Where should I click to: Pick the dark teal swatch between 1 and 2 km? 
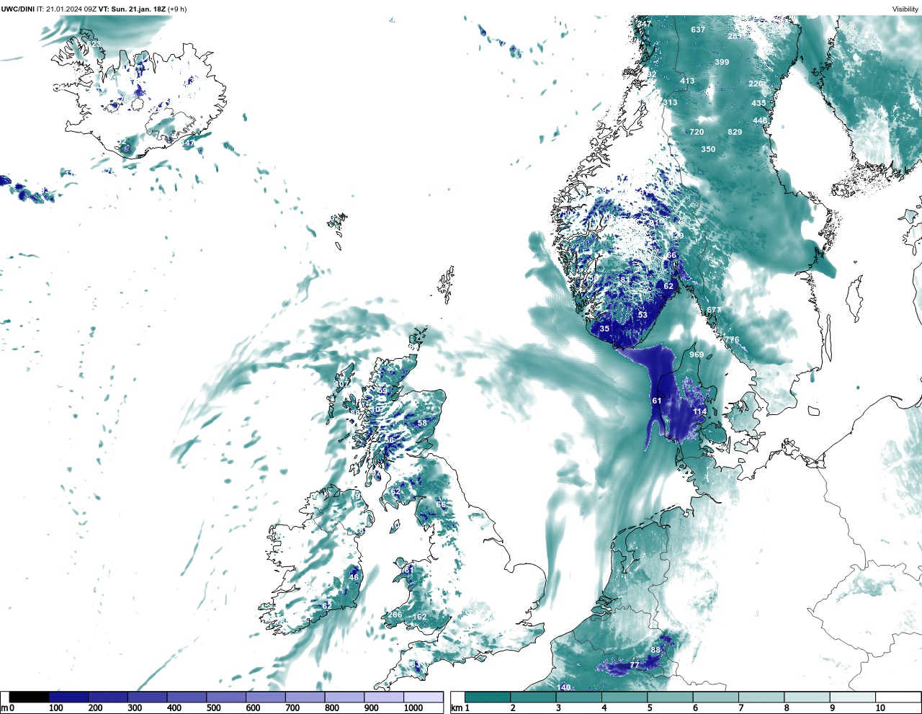coord(488,697)
